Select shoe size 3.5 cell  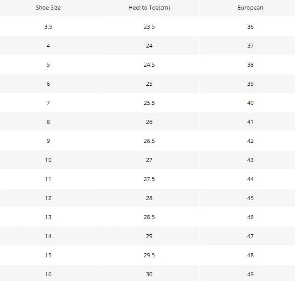coord(48,26)
